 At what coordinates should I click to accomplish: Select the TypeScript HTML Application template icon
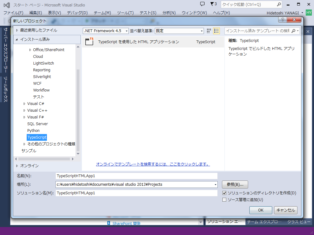click(90, 42)
